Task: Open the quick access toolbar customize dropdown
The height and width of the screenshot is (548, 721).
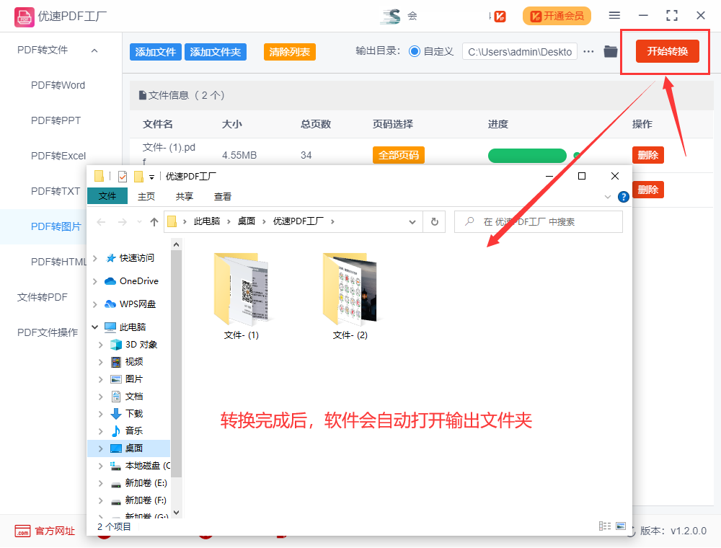Action: [151, 177]
